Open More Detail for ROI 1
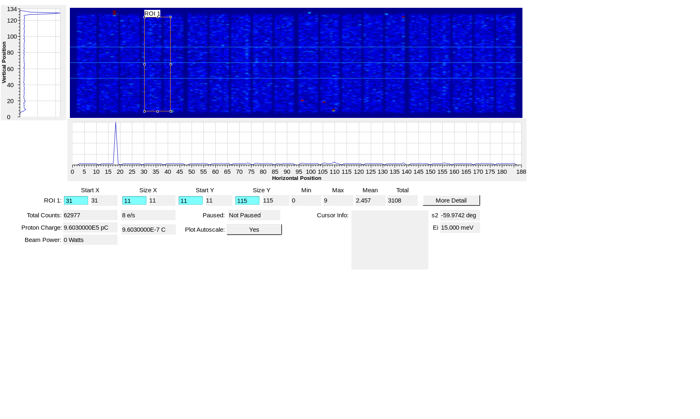 click(451, 200)
